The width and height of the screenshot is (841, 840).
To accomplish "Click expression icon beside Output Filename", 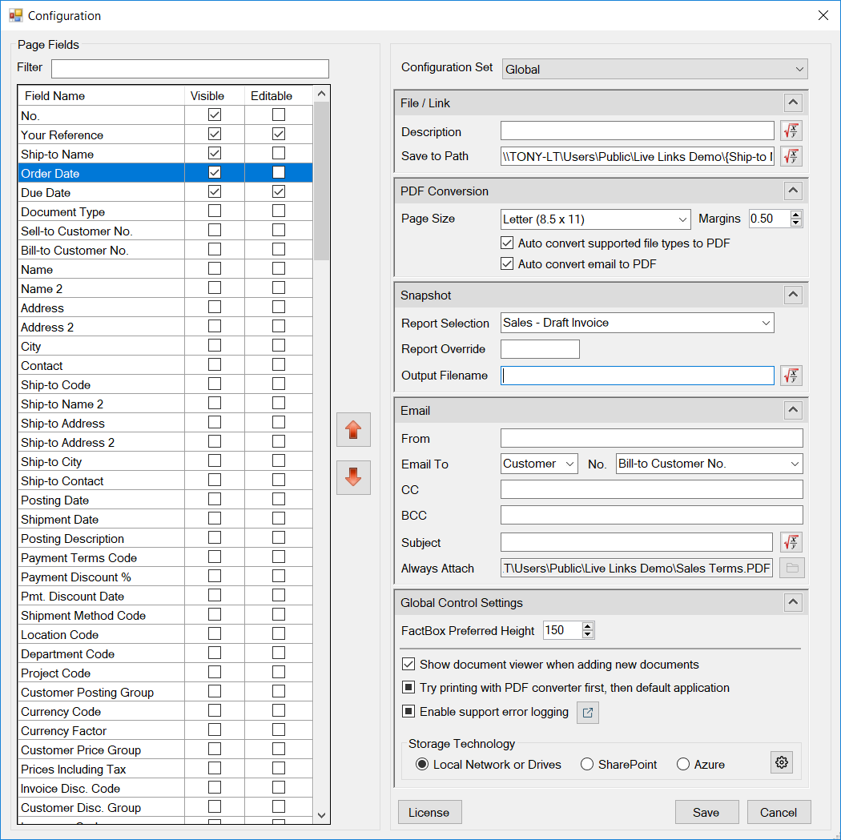I will tap(791, 376).
